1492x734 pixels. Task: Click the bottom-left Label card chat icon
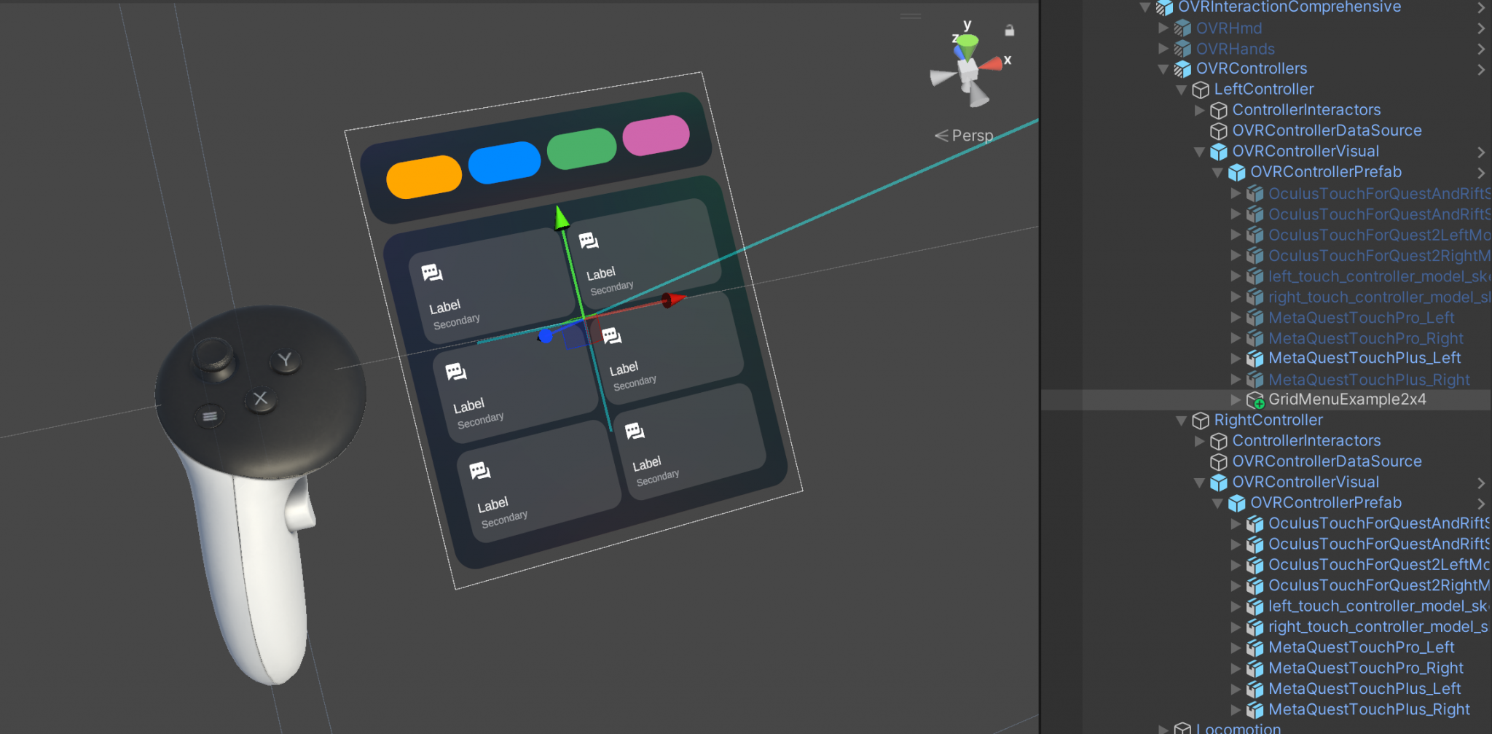point(480,471)
